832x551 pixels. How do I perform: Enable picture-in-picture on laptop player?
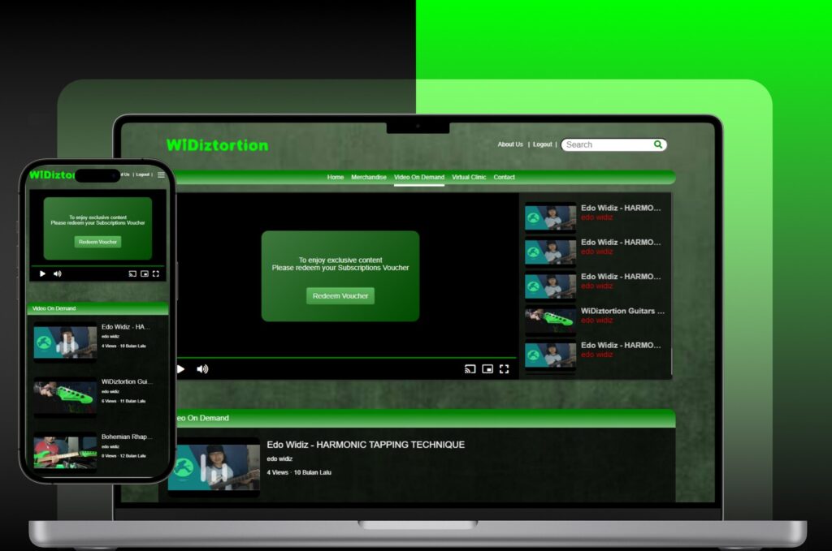pyautogui.click(x=487, y=368)
